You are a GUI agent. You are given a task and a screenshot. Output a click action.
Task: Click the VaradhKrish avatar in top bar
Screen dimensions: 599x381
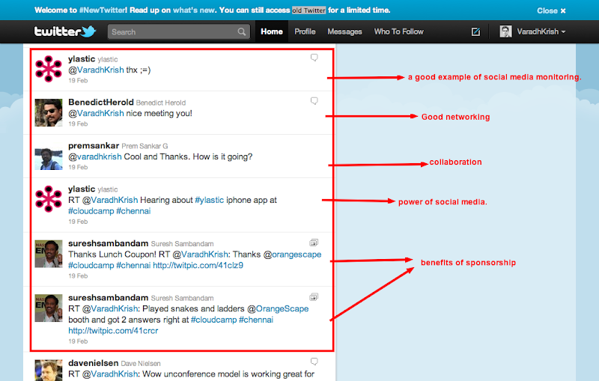pyautogui.click(x=505, y=31)
